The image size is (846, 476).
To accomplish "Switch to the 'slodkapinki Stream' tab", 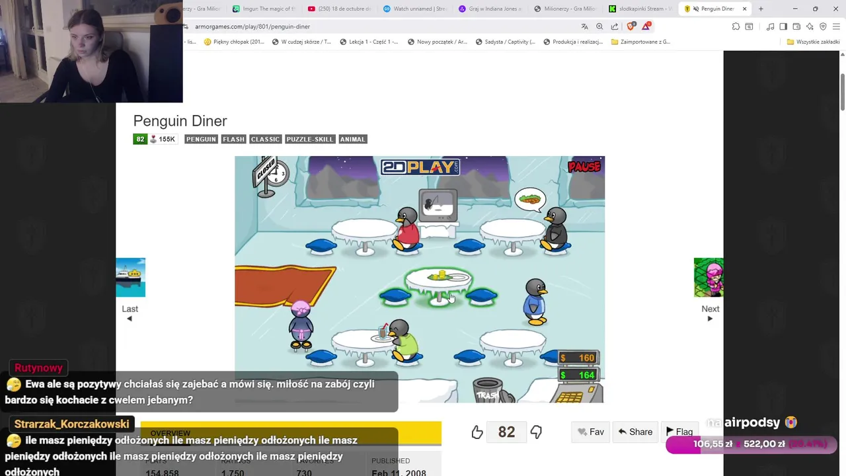I will click(x=640, y=9).
